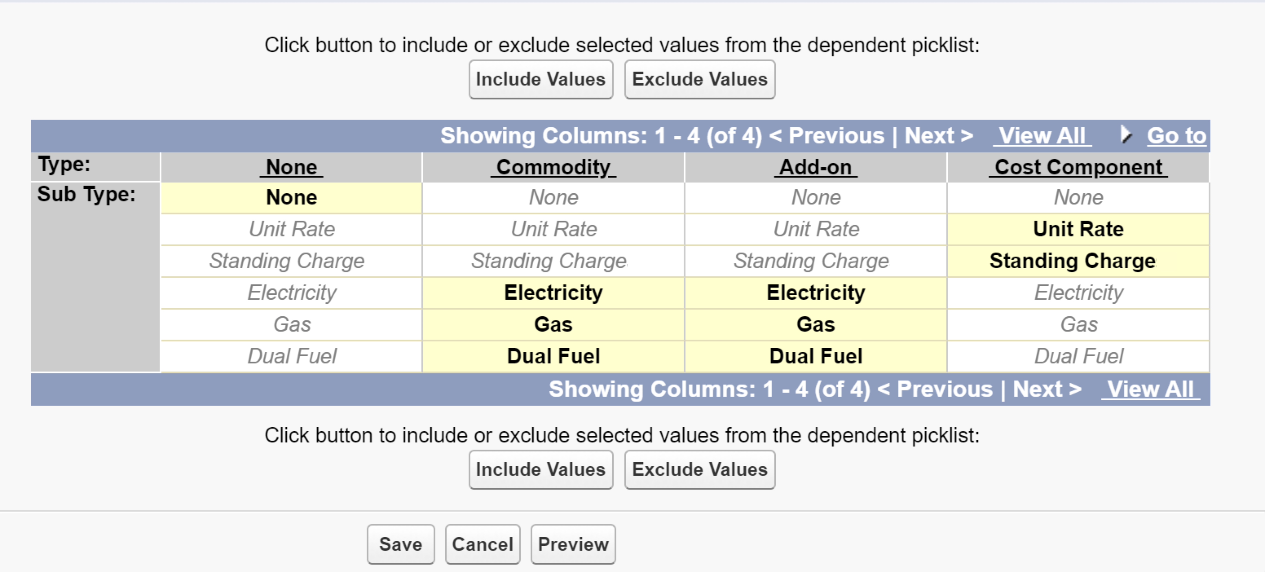The height and width of the screenshot is (572, 1265).
Task: Save the picklist dependency
Action: [x=401, y=545]
